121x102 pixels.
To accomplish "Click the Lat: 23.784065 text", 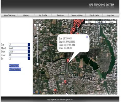I will [x=65, y=39].
